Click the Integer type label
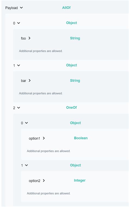129x207 pixels. pos(80,180)
